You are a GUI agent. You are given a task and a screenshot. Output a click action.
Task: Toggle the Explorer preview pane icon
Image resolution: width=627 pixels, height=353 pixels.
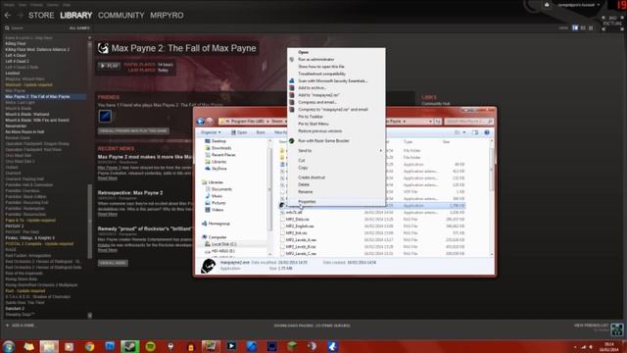(475, 132)
